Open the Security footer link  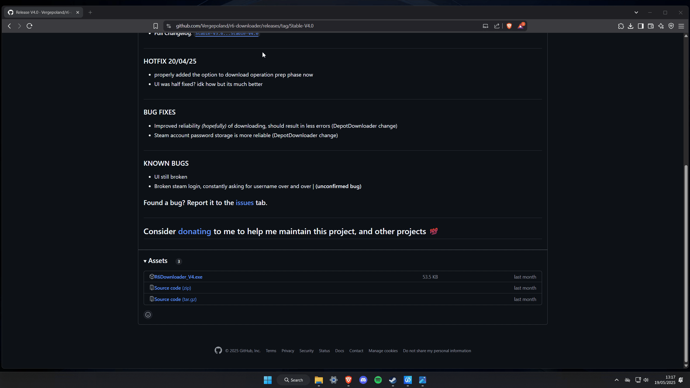(x=306, y=351)
